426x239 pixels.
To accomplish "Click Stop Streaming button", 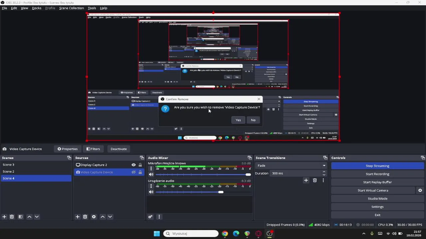I will click(x=377, y=166).
